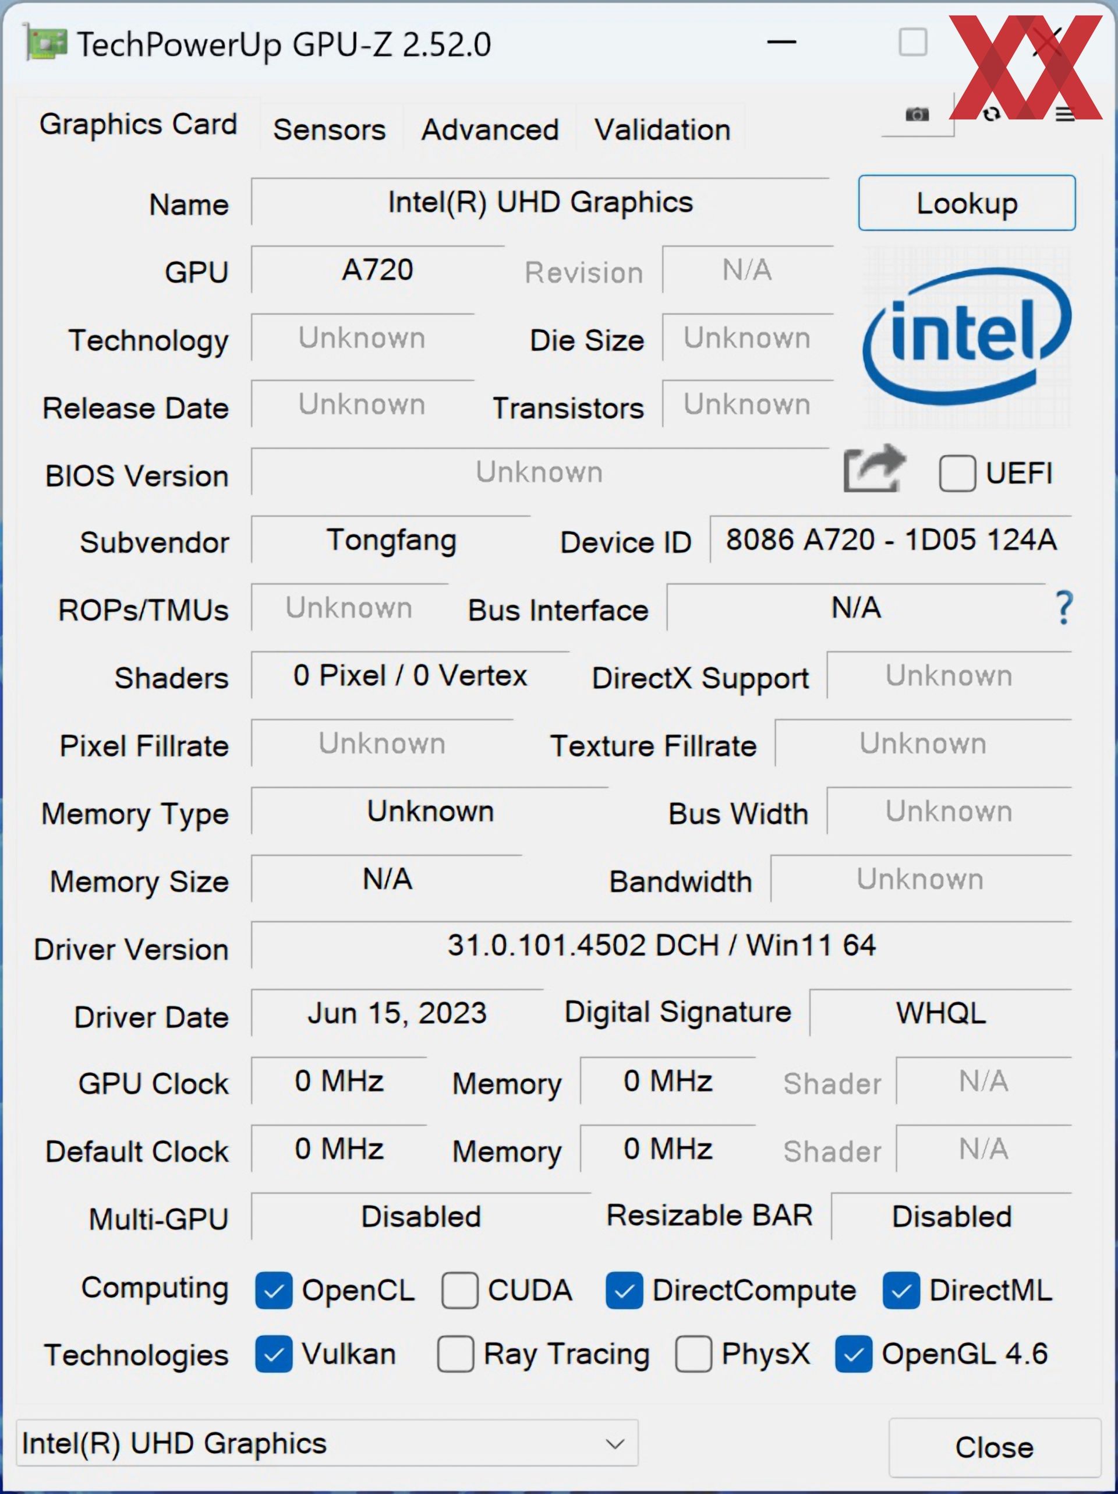The image size is (1118, 1494).
Task: Select the Validation tab
Action: point(662,129)
